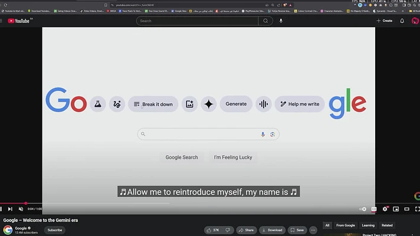This screenshot has width=420, height=236.
Task: Select the From Google filter chip
Action: tap(346, 225)
